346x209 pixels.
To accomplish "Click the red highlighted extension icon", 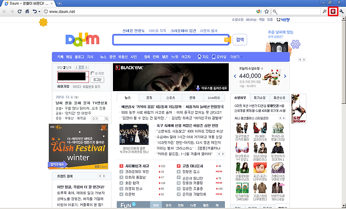I will (333, 12).
